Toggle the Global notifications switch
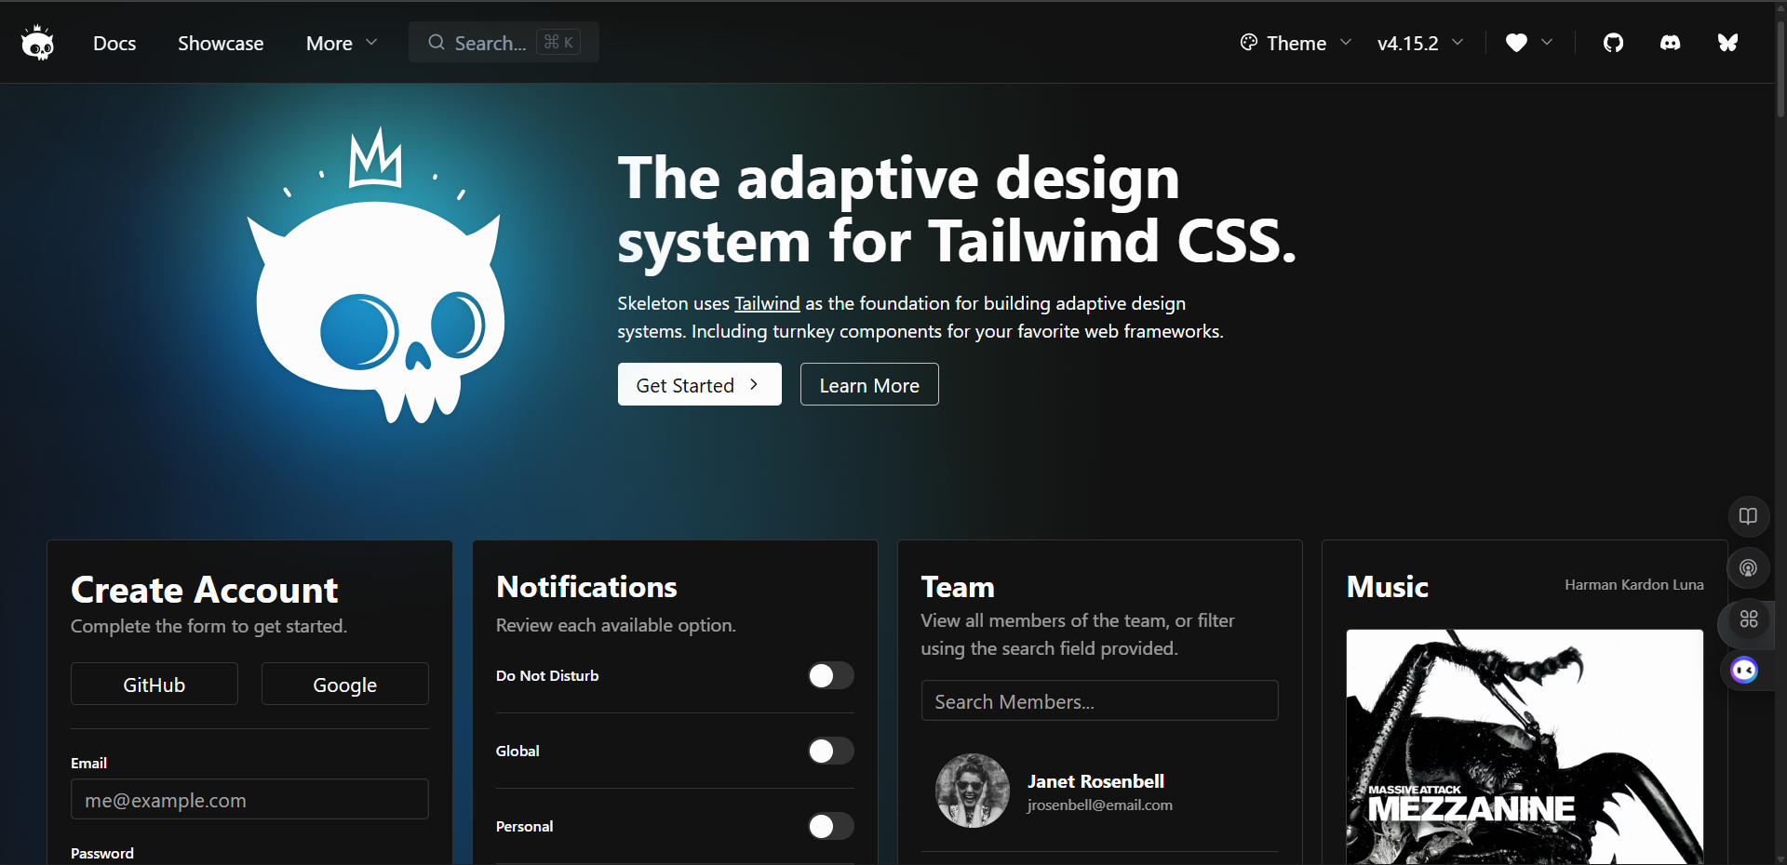The height and width of the screenshot is (865, 1787). click(831, 751)
